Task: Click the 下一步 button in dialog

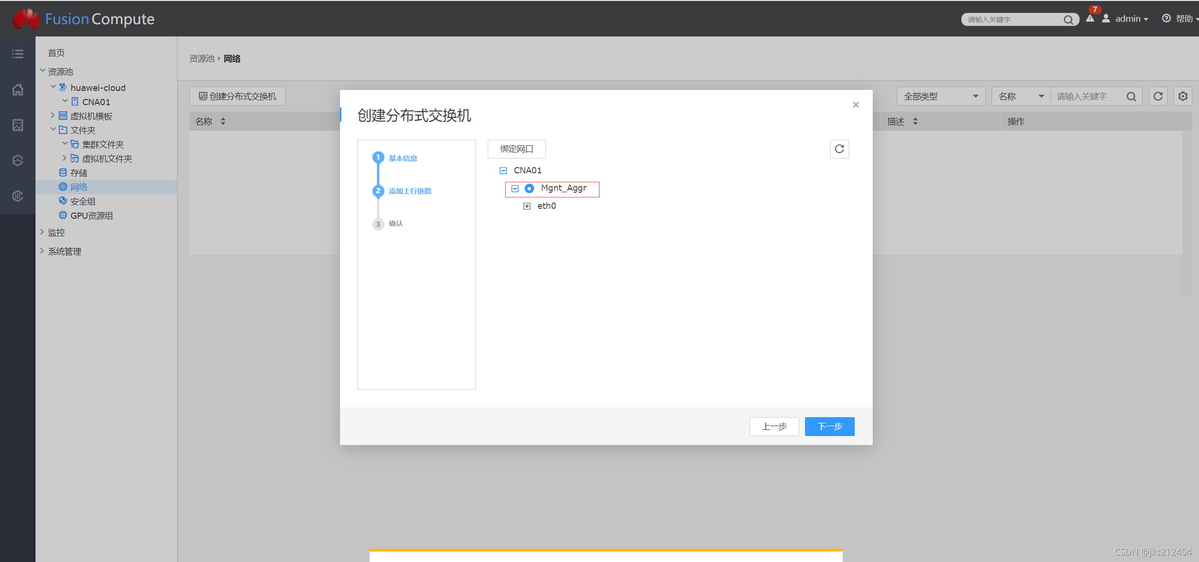Action: (829, 426)
